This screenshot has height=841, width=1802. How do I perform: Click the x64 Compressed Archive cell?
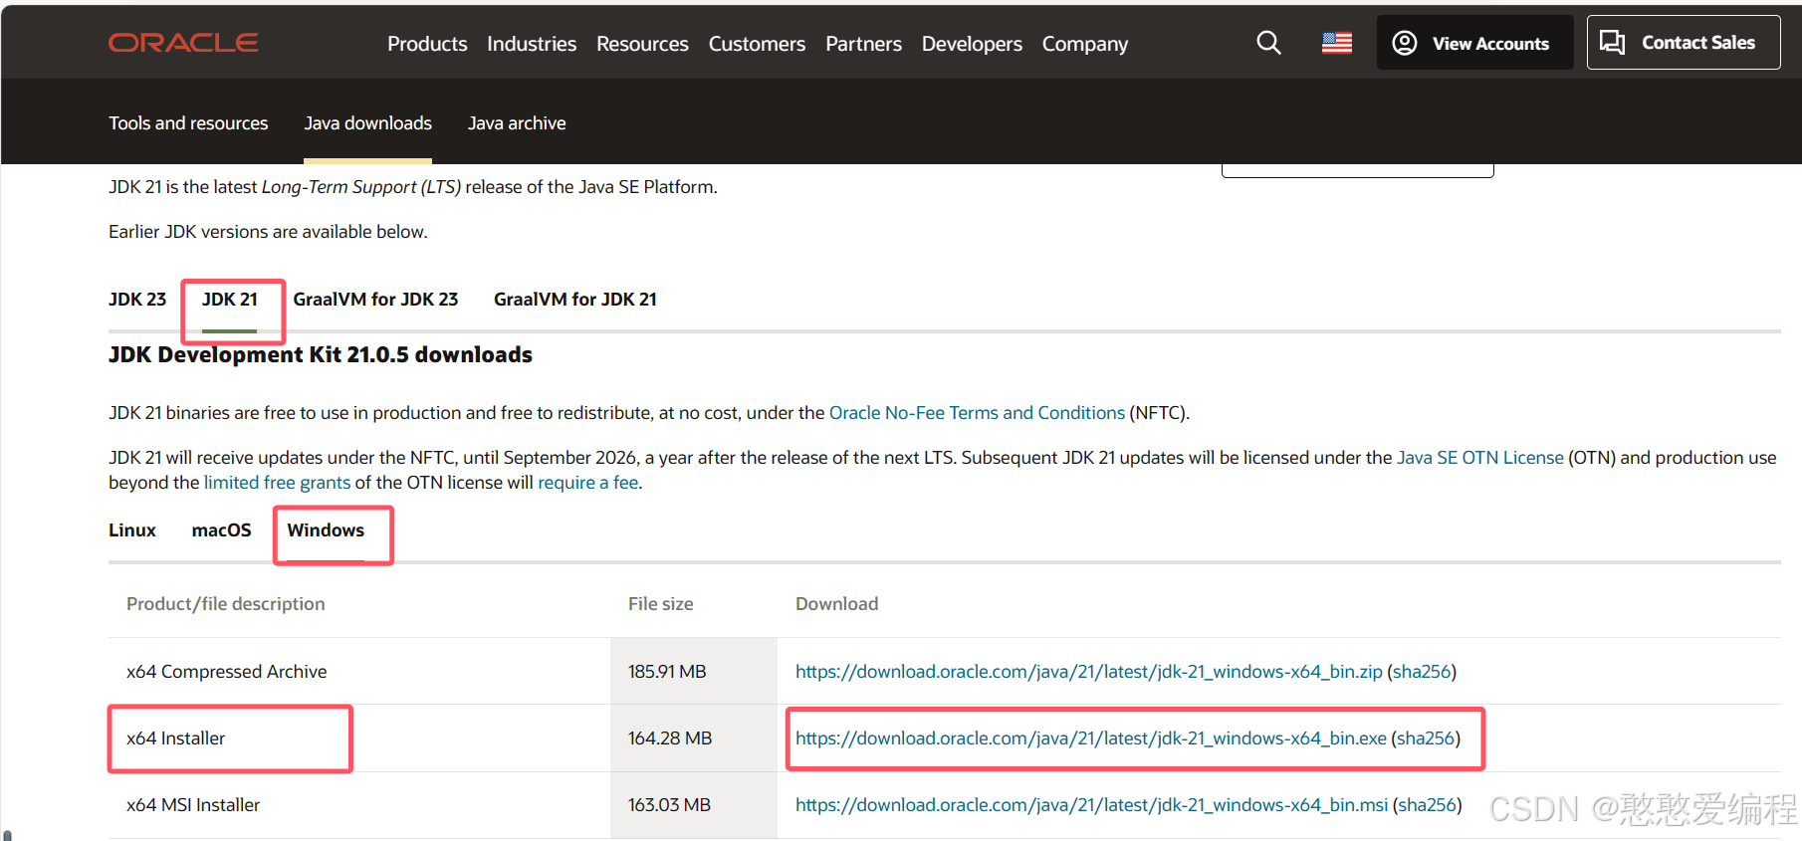coord(227,672)
